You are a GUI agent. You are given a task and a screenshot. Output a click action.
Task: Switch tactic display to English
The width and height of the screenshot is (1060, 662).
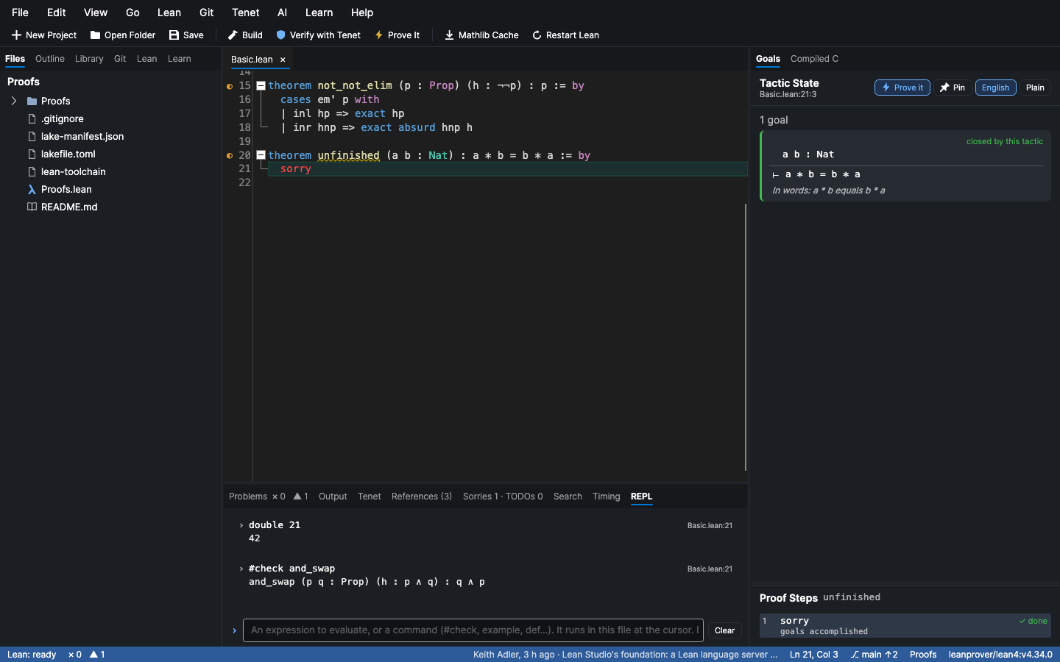996,88
